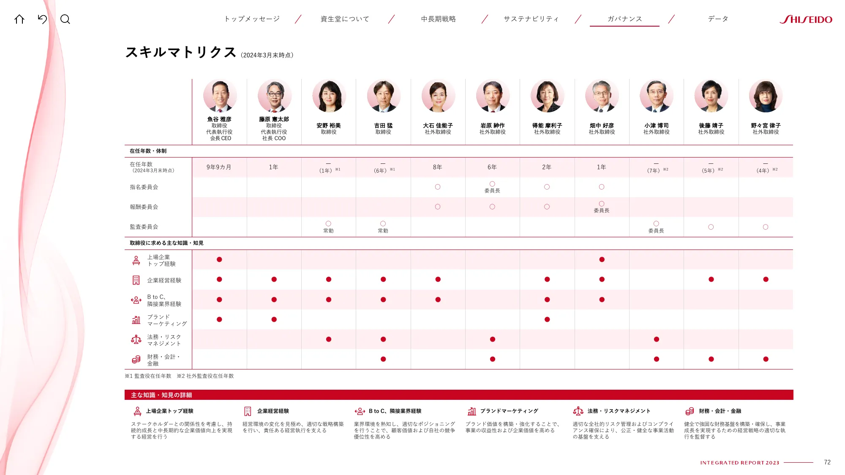Click the back/return arrow icon
This screenshot has width=845, height=475.
(42, 19)
